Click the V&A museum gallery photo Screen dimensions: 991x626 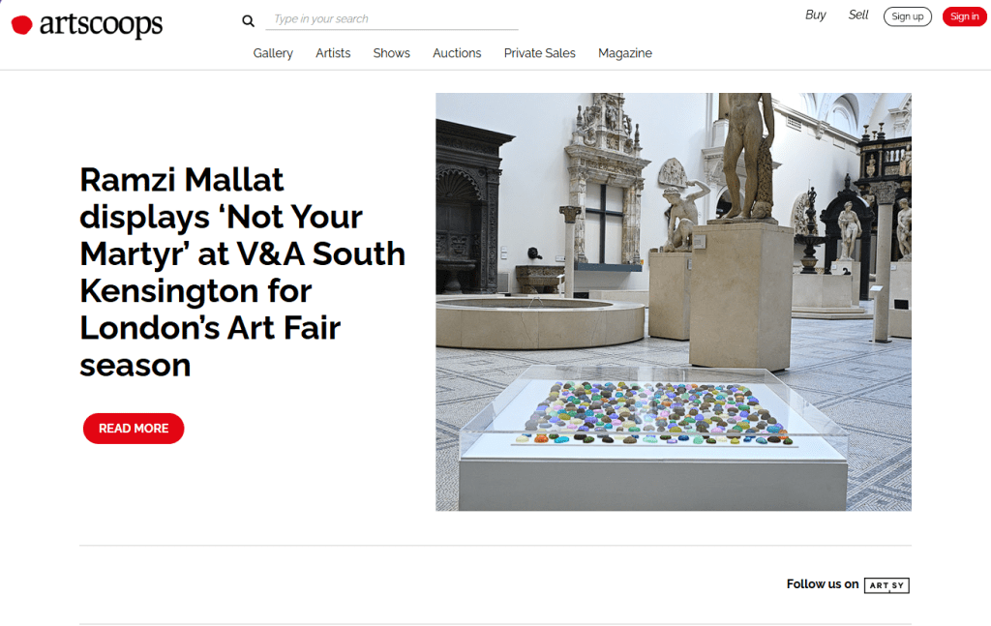tap(674, 302)
